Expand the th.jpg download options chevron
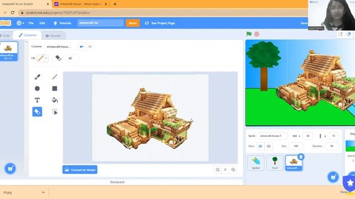The width and height of the screenshot is (355, 199). point(43,192)
